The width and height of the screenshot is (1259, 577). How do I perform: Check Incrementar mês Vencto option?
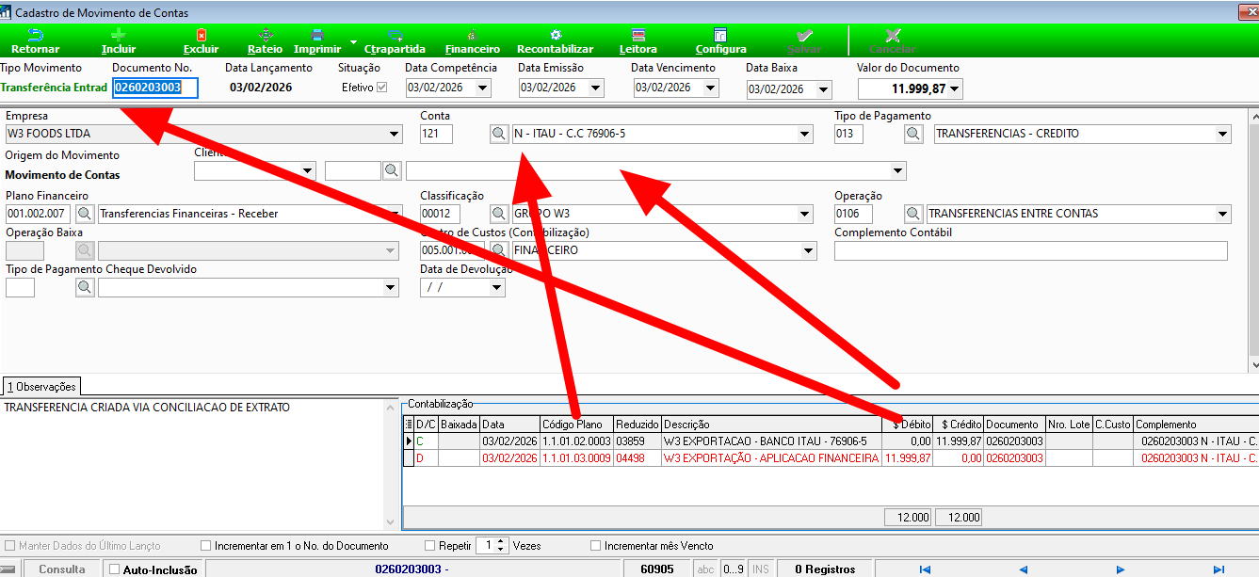(596, 546)
